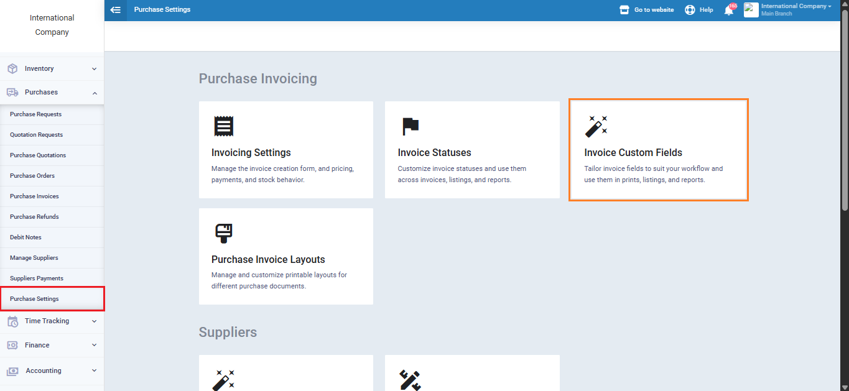
Task: Expand the Time Tracking menu section
Action: [52, 321]
